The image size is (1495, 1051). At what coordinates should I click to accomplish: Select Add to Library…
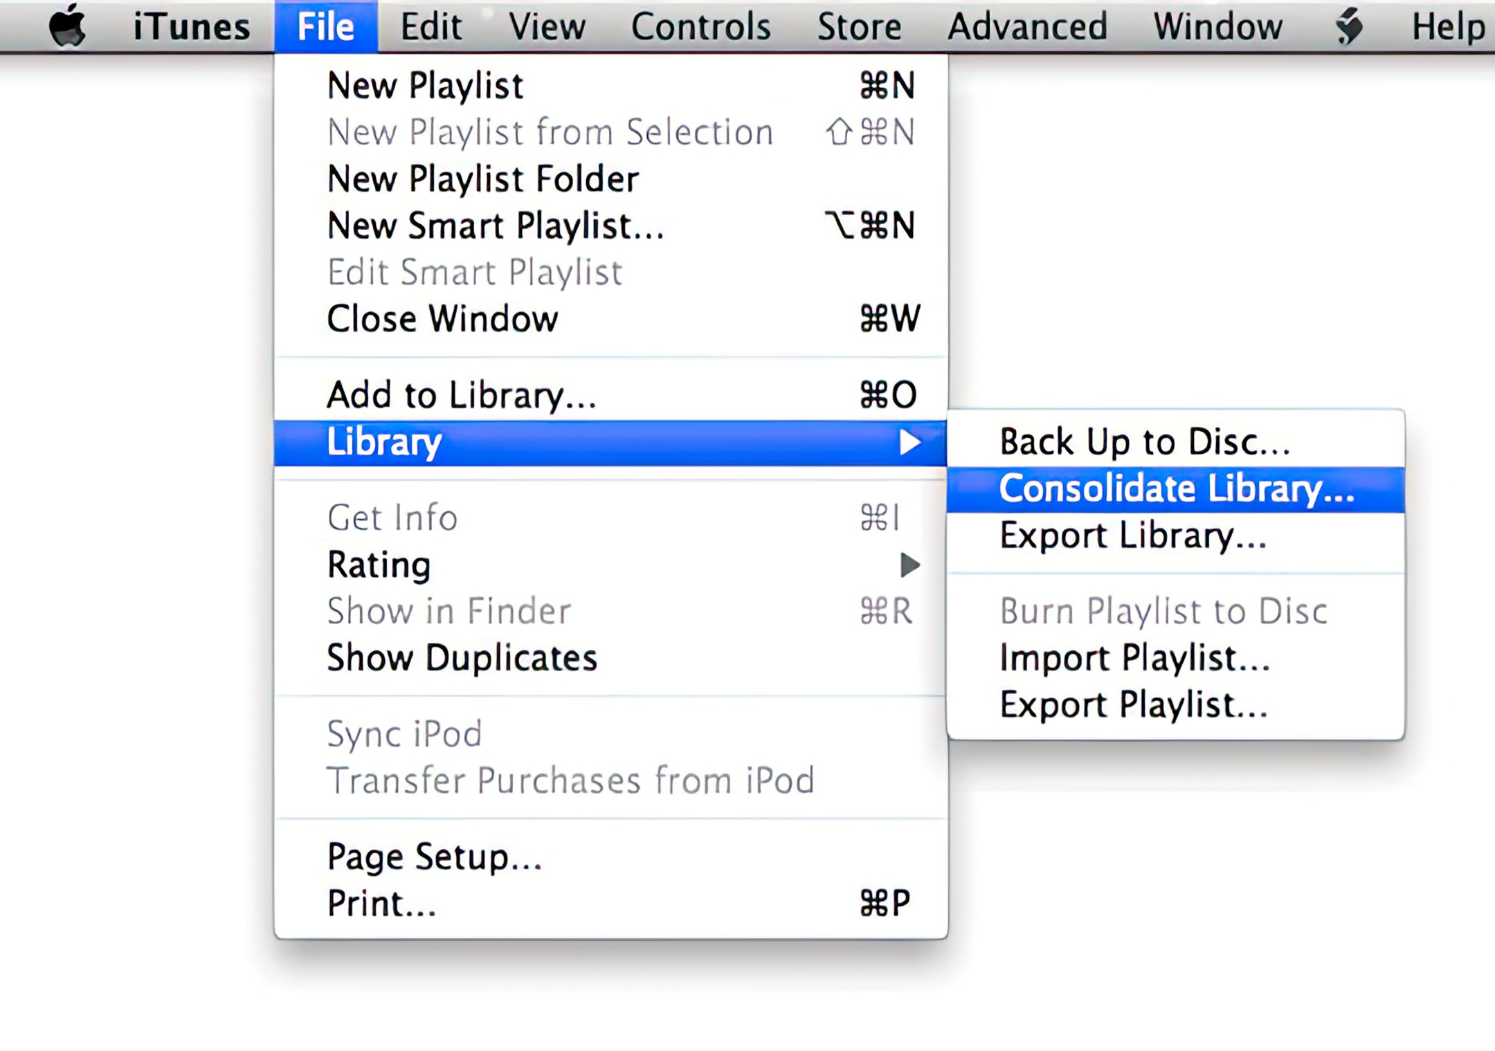[x=610, y=395]
